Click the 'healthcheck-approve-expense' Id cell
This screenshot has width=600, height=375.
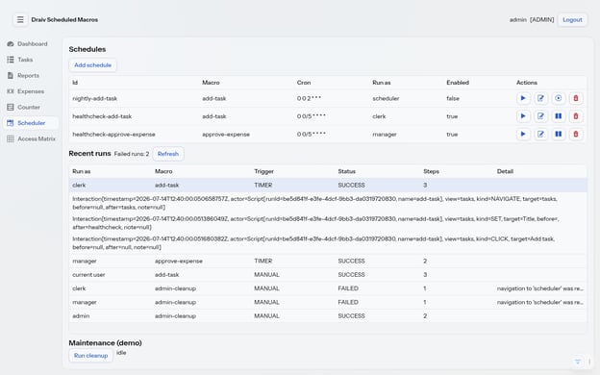(113, 135)
